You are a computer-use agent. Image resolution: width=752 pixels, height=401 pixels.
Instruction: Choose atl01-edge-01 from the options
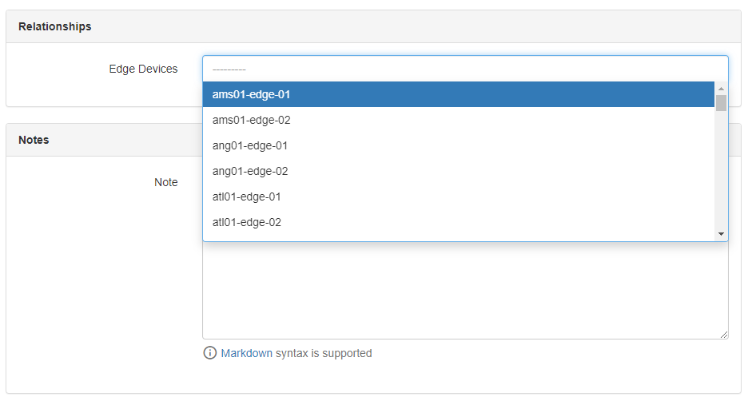click(247, 197)
